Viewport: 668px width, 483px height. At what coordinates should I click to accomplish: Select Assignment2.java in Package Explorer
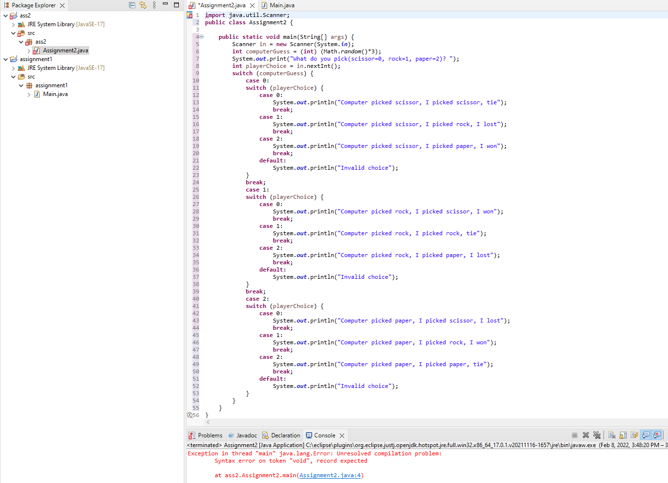(x=65, y=50)
